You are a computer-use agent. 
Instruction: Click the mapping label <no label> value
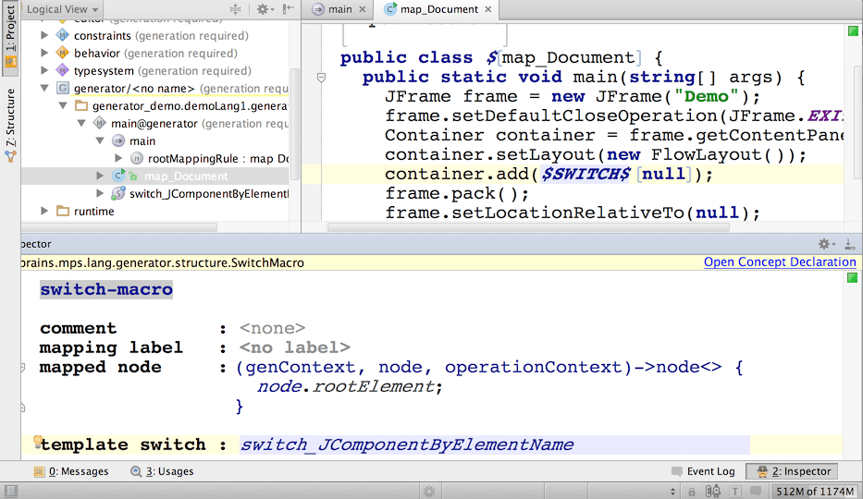pos(294,347)
